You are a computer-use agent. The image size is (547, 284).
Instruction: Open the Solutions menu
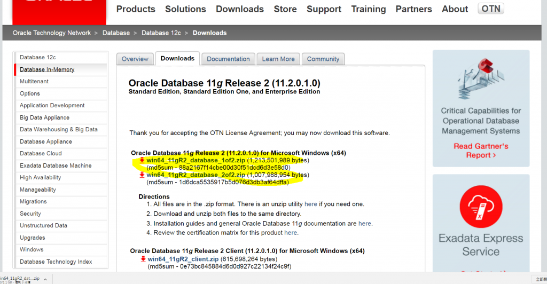click(x=185, y=9)
